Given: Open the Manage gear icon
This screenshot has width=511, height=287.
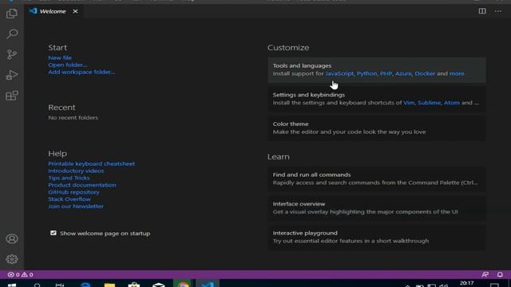Looking at the screenshot, I should [x=12, y=259].
